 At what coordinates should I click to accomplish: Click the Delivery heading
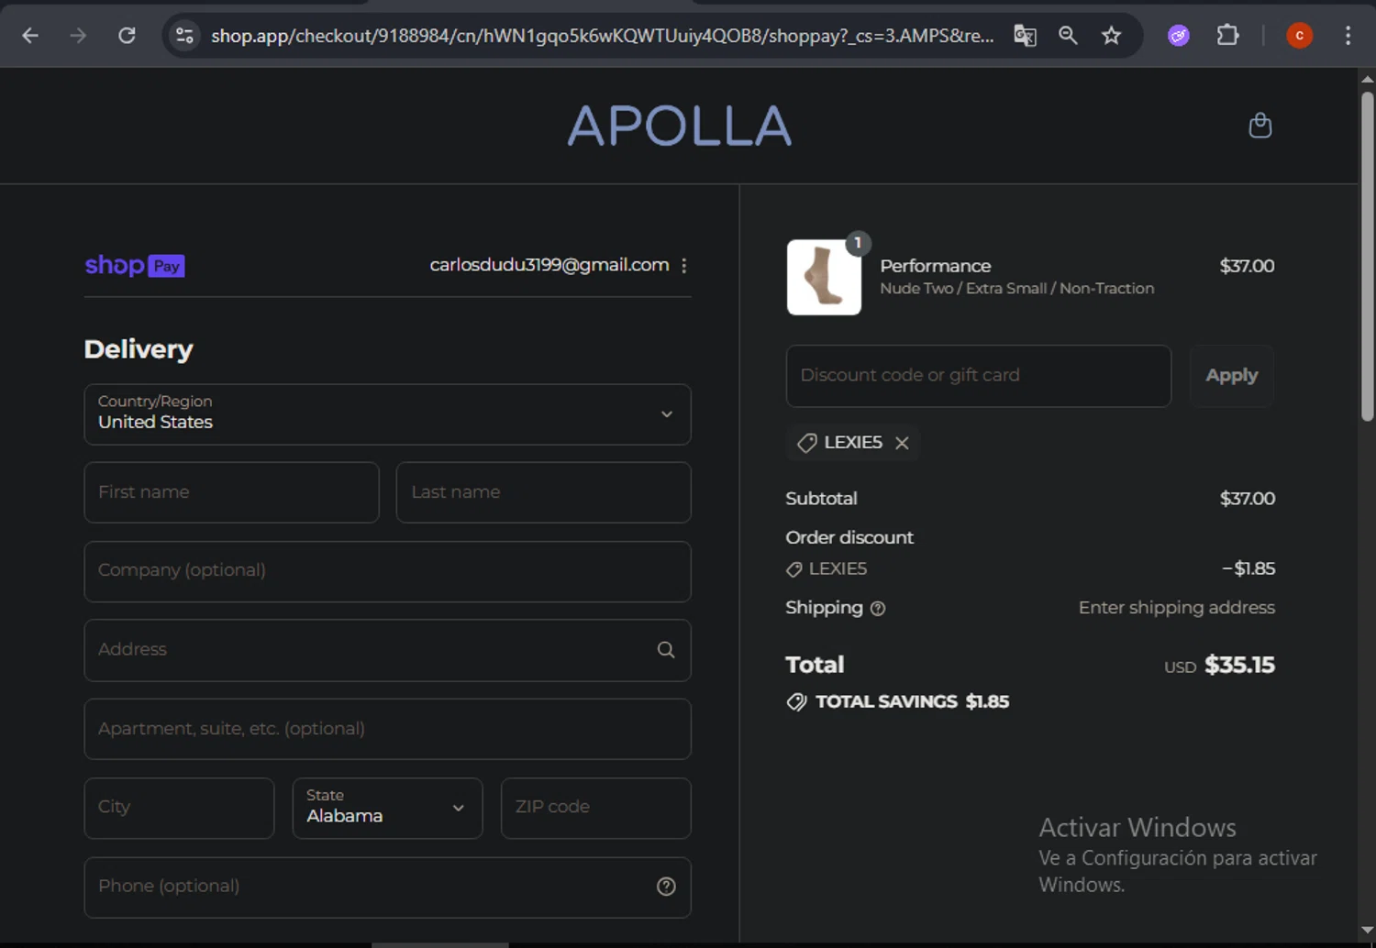click(x=139, y=349)
